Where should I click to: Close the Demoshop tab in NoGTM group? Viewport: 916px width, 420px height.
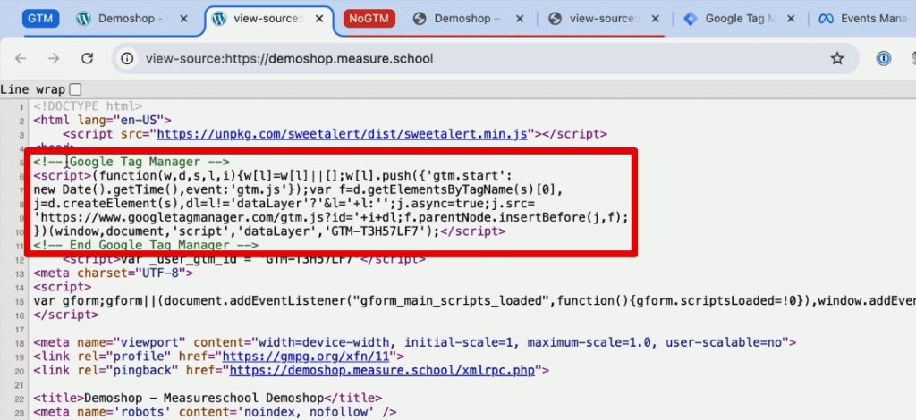click(519, 19)
